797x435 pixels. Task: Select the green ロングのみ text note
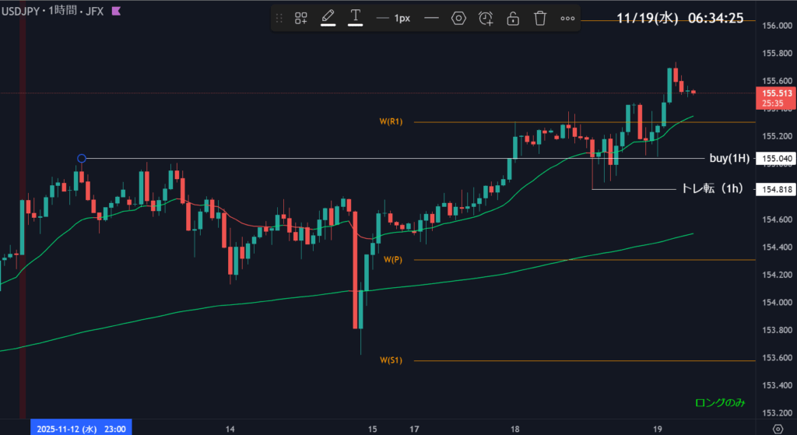point(721,403)
